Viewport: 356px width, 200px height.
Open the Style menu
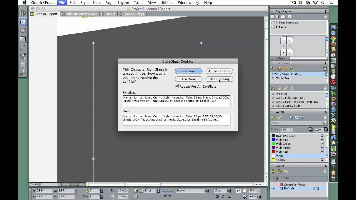[85, 2]
